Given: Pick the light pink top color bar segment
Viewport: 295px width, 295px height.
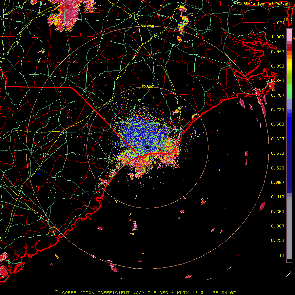Looking at the screenshot, I should pos(289,35).
